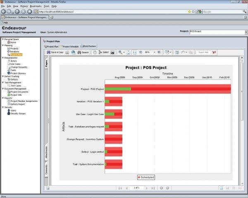Click the Firefox Reload button

(x=17, y=12)
